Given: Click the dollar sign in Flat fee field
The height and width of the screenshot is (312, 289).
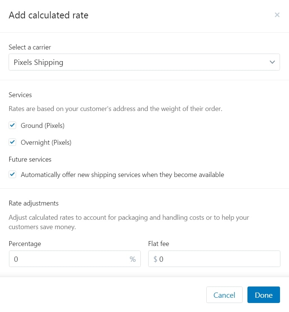Looking at the screenshot, I should pyautogui.click(x=155, y=259).
